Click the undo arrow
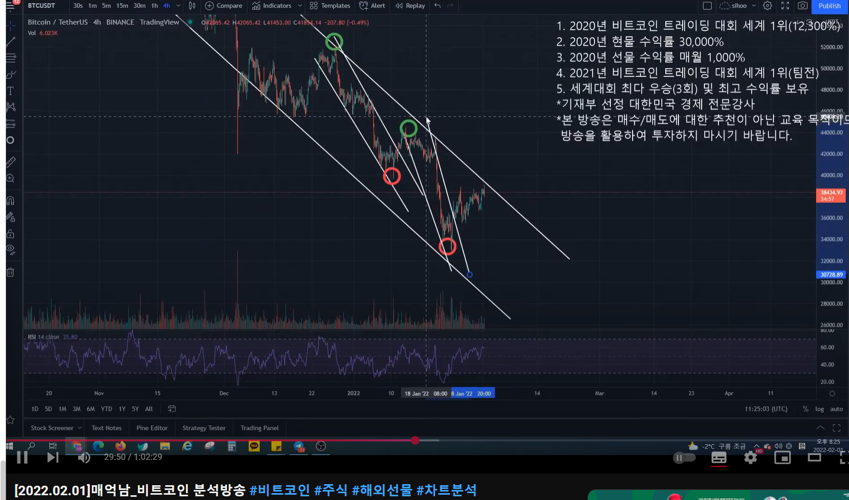849x500 pixels. [438, 6]
